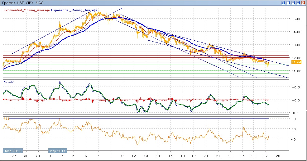
Task: Click the RSI indicator label
Action: click(6, 119)
